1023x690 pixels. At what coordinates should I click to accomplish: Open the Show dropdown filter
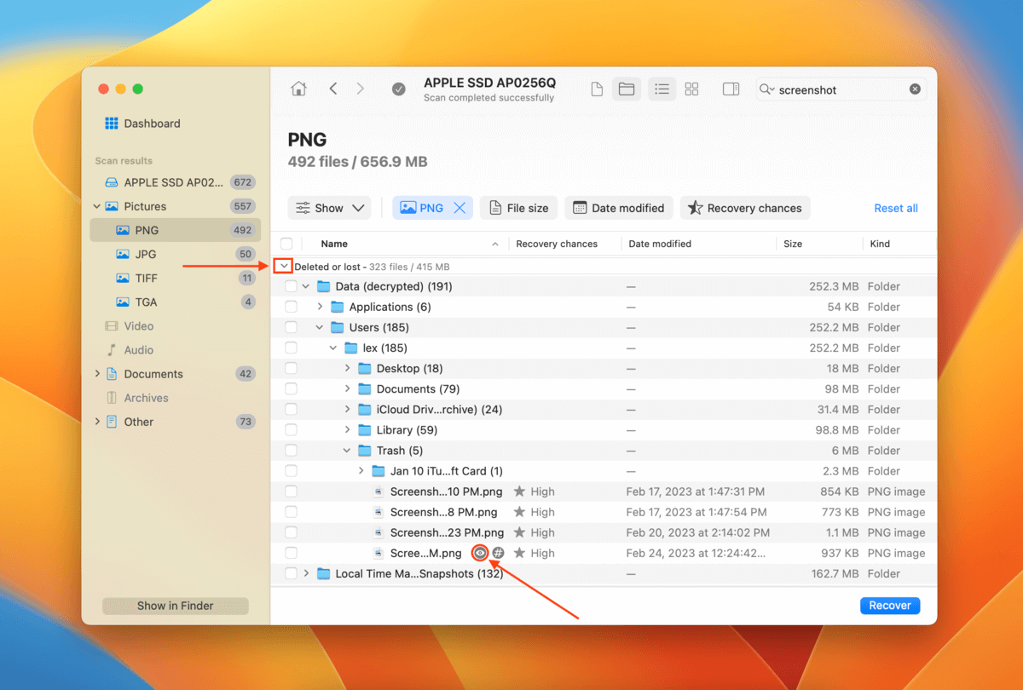[330, 208]
